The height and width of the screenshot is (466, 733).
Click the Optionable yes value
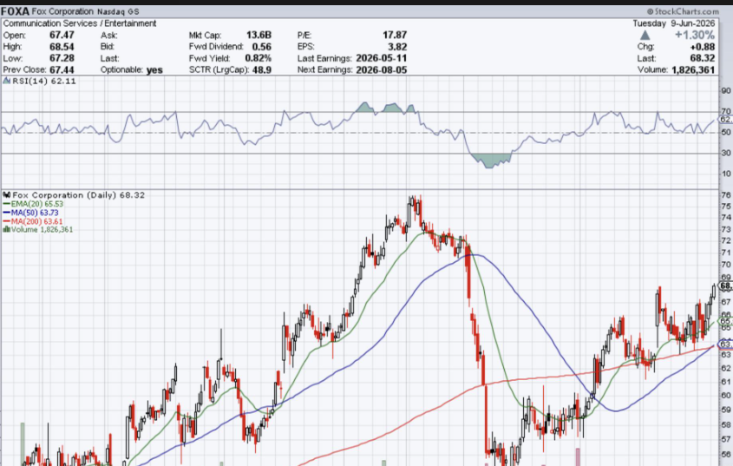[154, 70]
